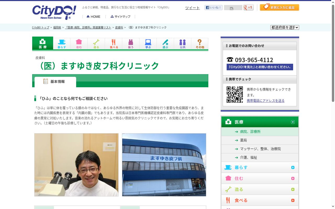Image resolution: width=335 pixels, height=209 pixels.
Task: Click the CityDO!トップ breadcrumb link
Action: (41, 27)
